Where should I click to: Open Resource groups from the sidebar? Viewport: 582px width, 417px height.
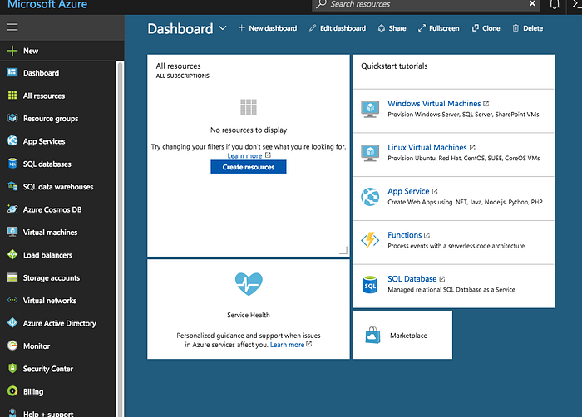click(x=51, y=119)
